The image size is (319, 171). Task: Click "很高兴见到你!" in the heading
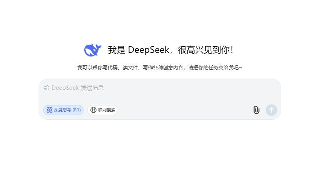pos(206,50)
